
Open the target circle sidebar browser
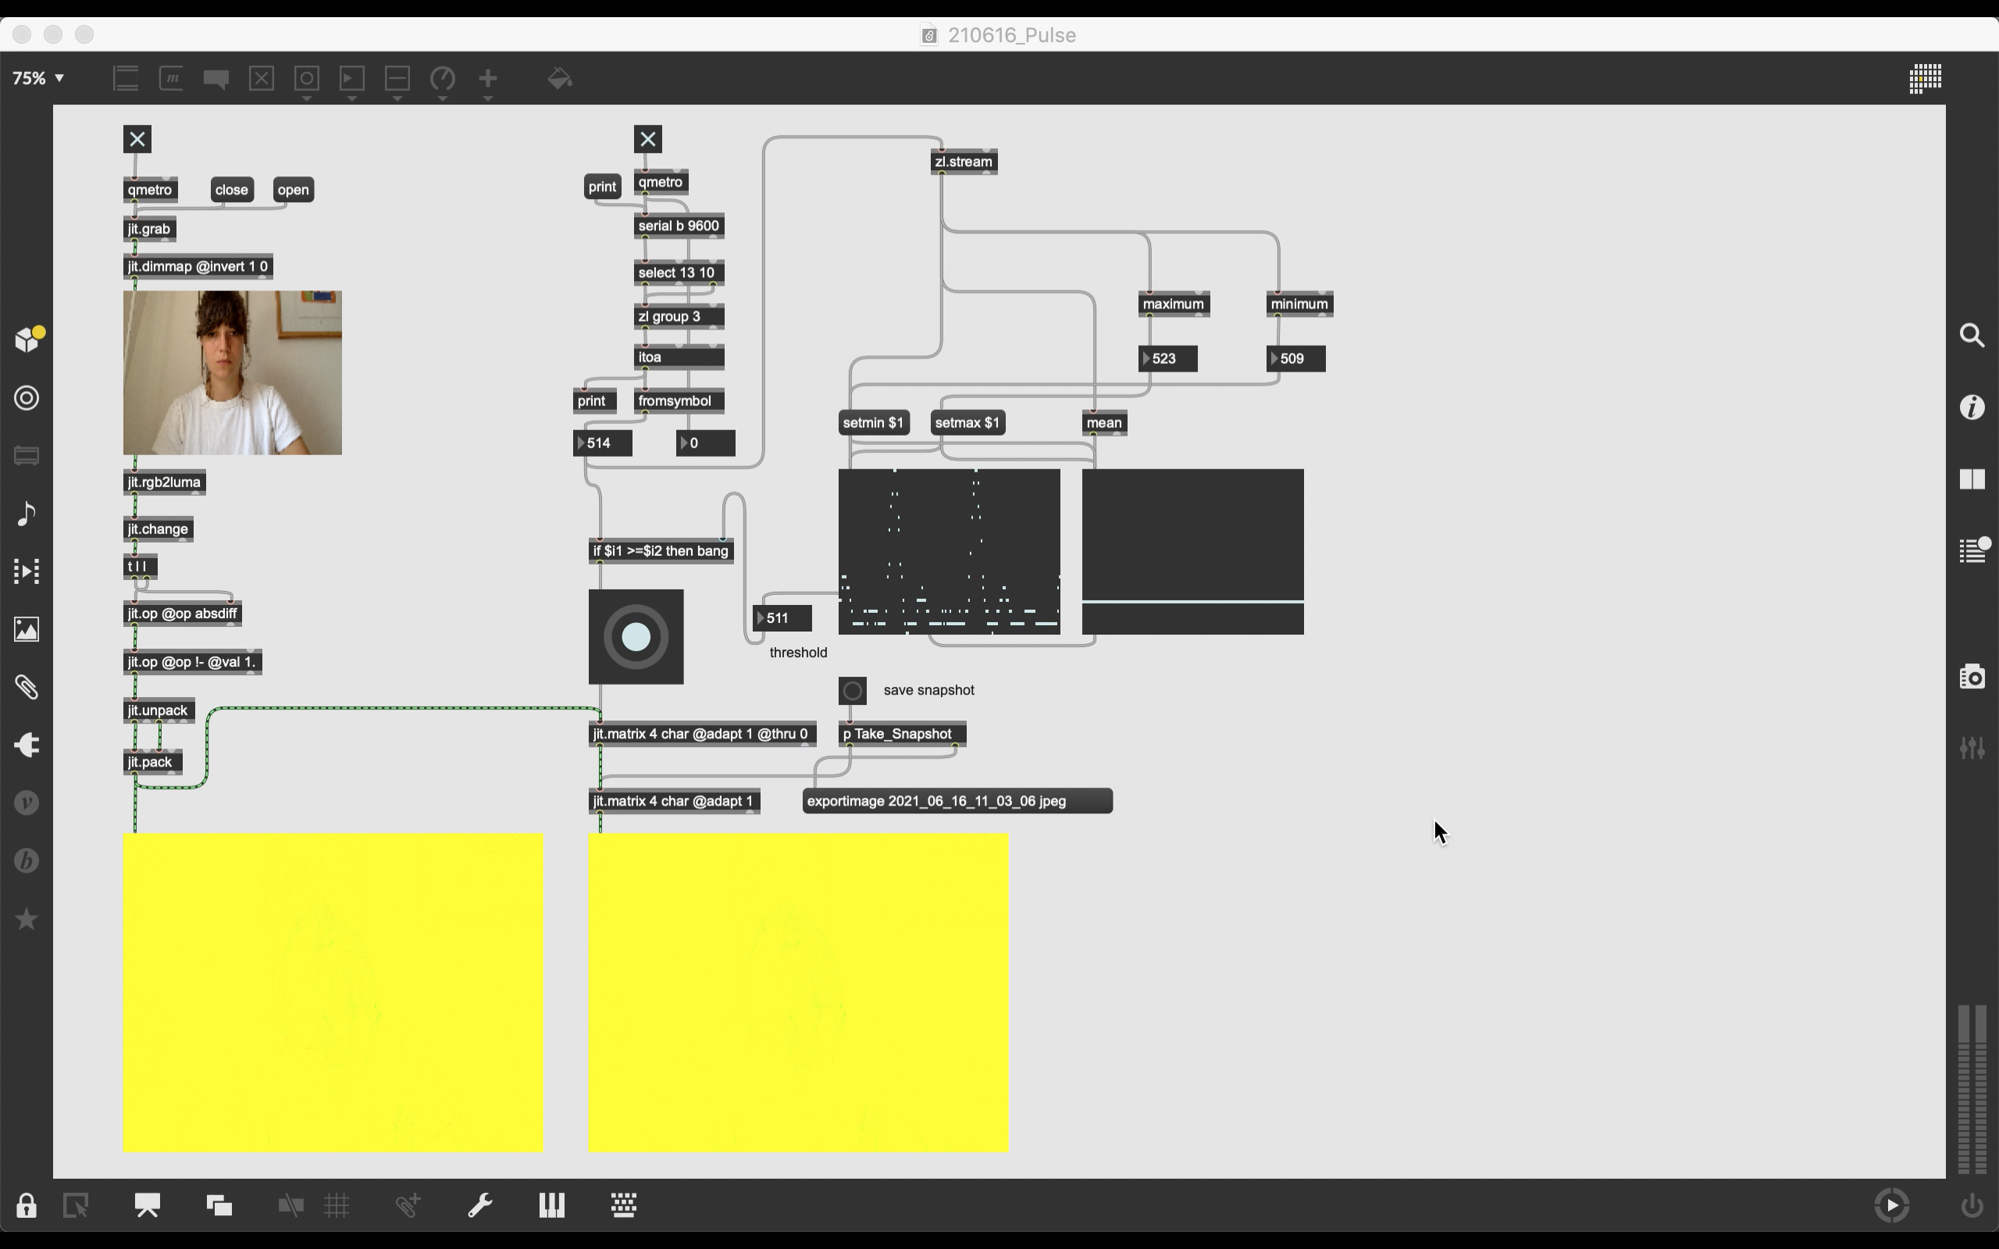click(x=27, y=398)
